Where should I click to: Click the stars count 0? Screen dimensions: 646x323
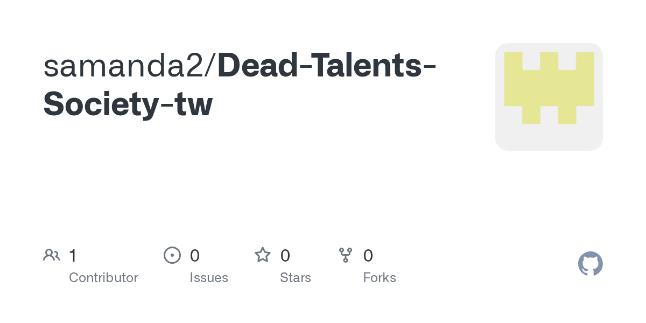(285, 255)
